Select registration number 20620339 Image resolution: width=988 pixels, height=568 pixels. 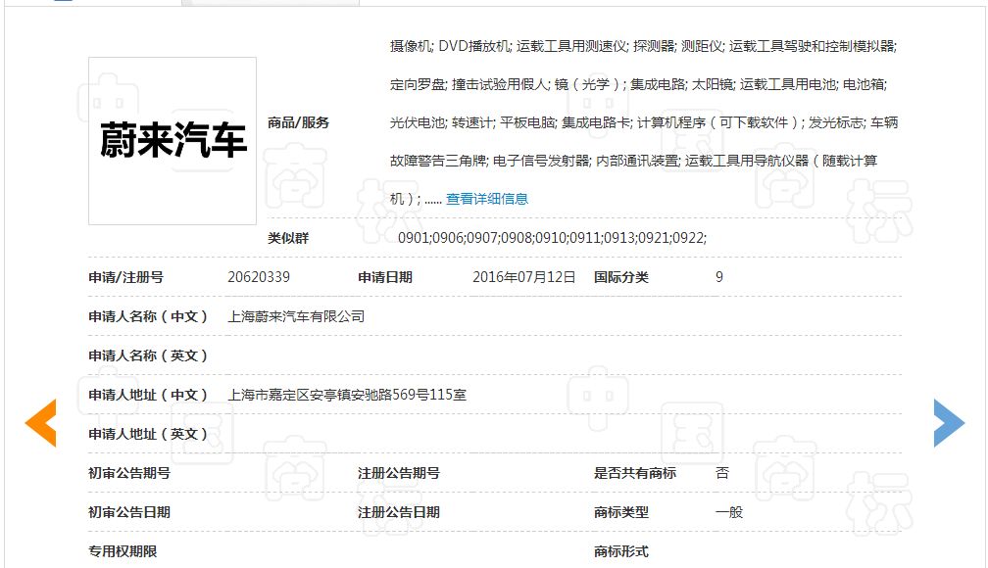coord(259,277)
